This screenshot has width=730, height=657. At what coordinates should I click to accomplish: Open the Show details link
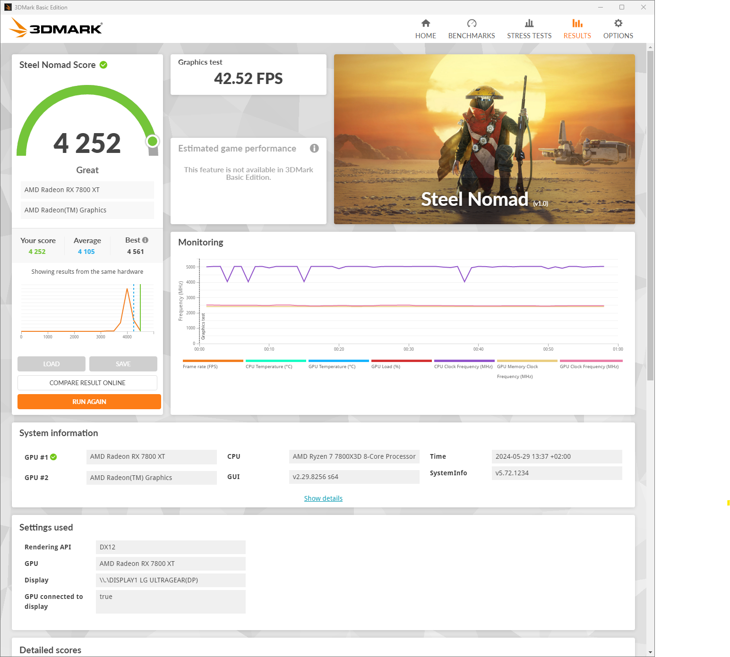[323, 498]
